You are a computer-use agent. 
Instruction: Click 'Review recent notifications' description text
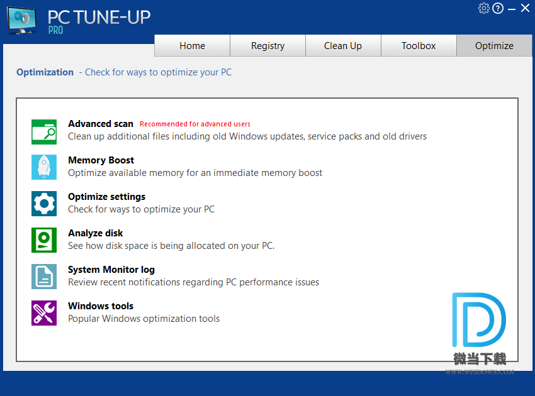click(193, 282)
